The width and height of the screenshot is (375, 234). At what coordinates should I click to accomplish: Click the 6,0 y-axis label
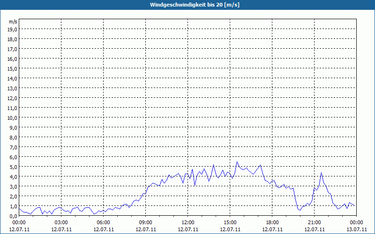[x=14, y=157]
